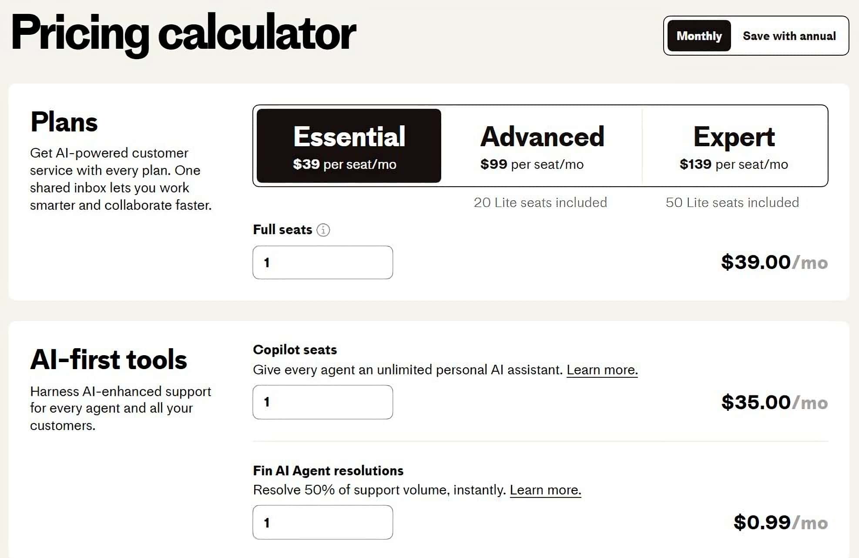This screenshot has height=558, width=859.
Task: Click the Full seats label
Action: 282,230
